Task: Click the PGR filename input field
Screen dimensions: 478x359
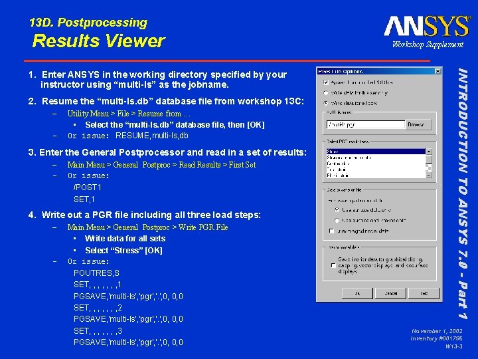Action: click(x=366, y=124)
